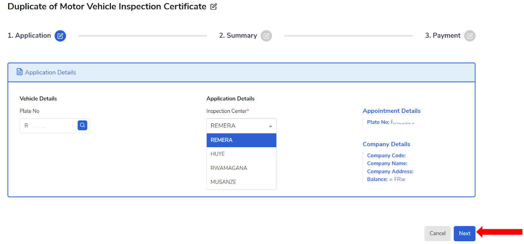
Task: Click the Plate No value under Appointment Details
Action: click(402, 122)
